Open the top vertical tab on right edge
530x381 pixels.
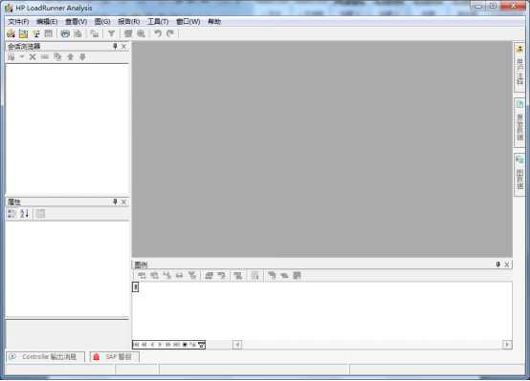click(x=519, y=67)
